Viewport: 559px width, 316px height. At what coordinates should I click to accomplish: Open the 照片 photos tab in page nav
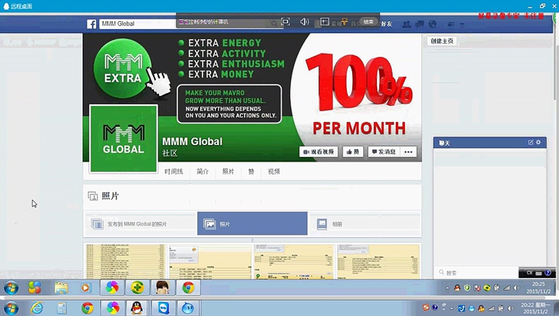228,172
